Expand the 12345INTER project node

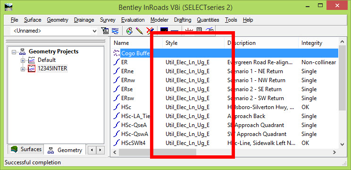[x=23, y=69]
